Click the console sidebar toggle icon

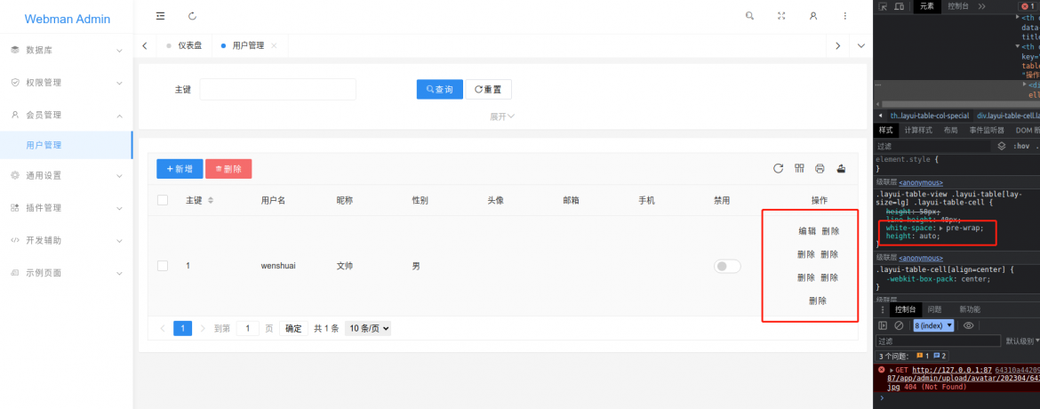pos(883,325)
